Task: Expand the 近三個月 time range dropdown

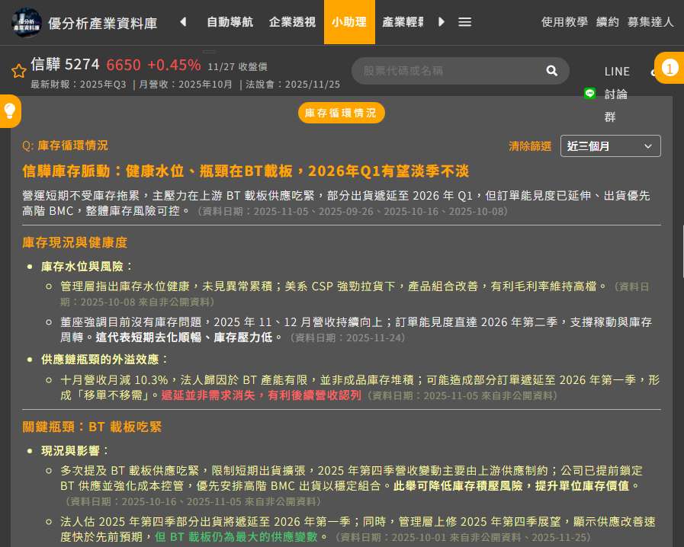Action: tap(610, 146)
